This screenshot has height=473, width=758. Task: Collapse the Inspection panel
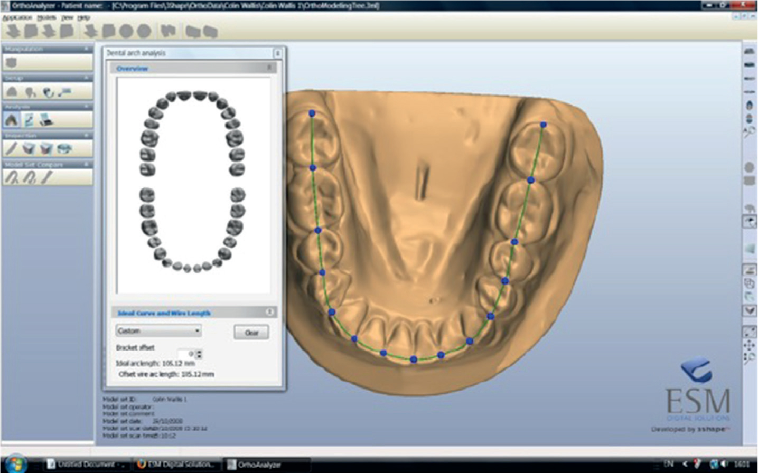click(x=87, y=135)
